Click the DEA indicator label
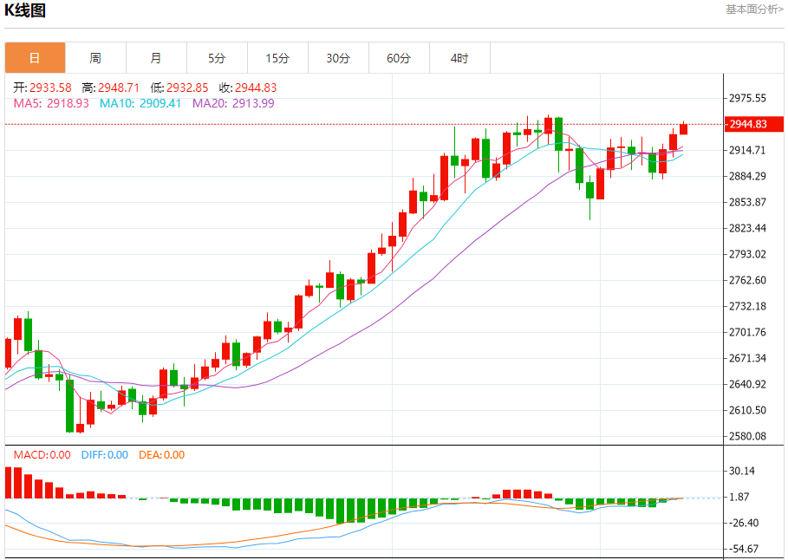 [x=162, y=454]
